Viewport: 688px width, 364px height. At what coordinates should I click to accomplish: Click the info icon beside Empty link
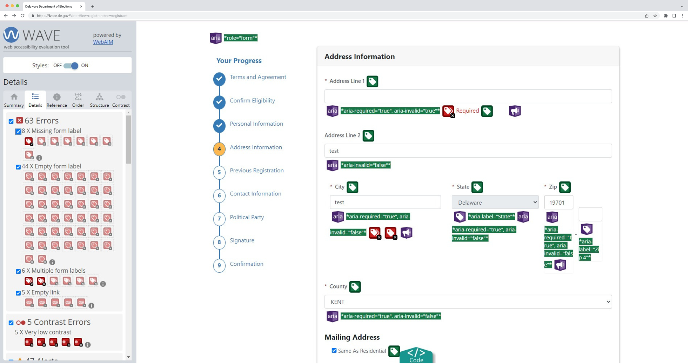click(x=91, y=306)
